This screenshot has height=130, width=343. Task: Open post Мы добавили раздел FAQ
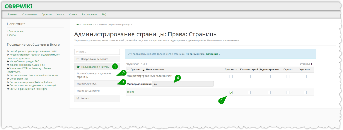24,61
